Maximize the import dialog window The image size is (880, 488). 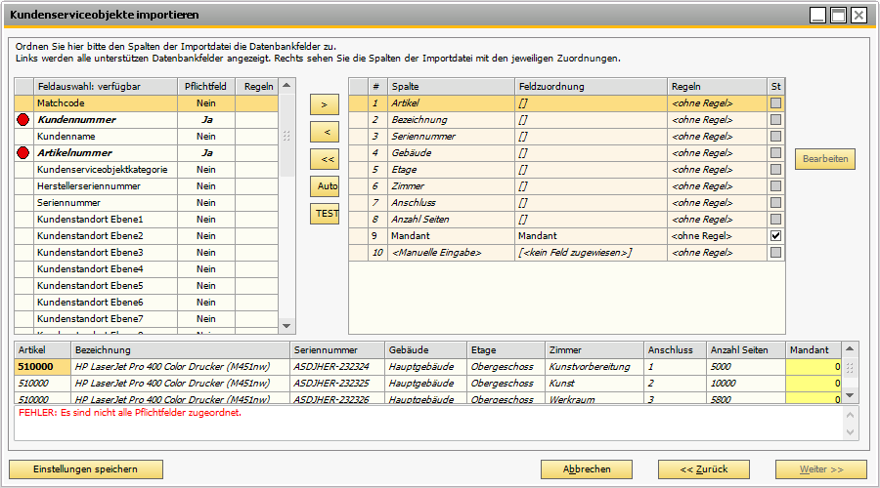[x=838, y=15]
